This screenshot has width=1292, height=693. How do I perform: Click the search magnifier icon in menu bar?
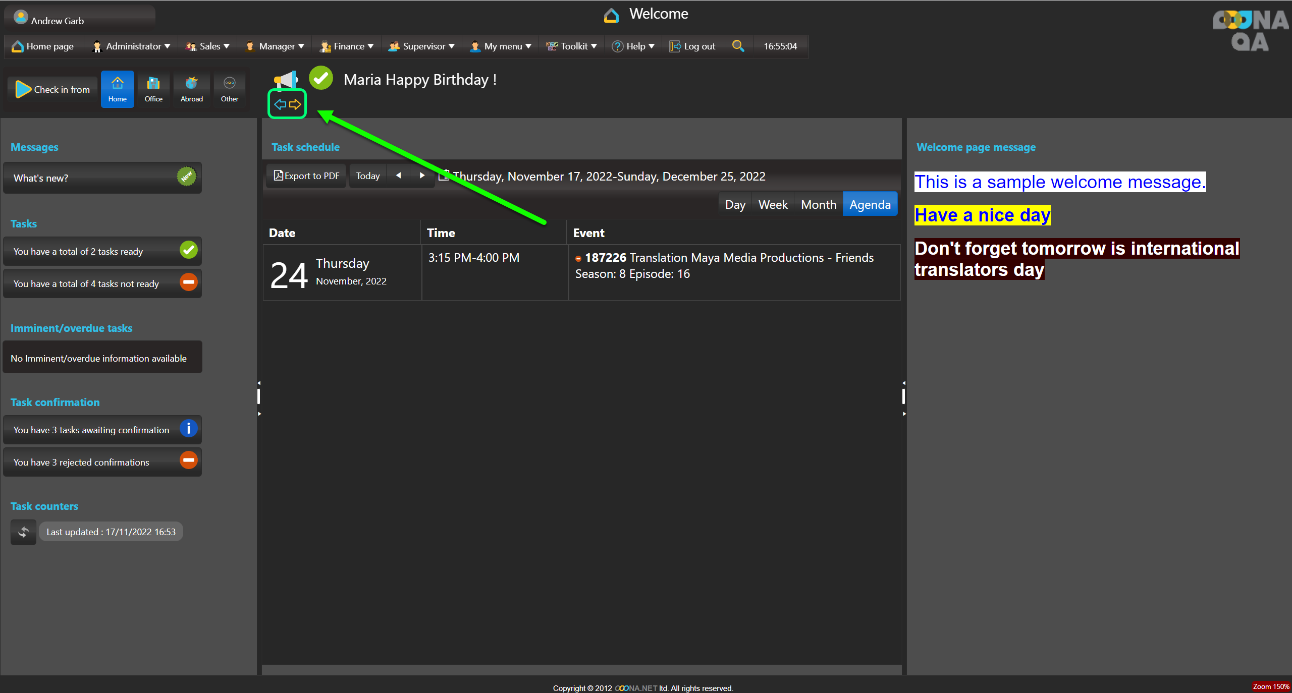(738, 46)
